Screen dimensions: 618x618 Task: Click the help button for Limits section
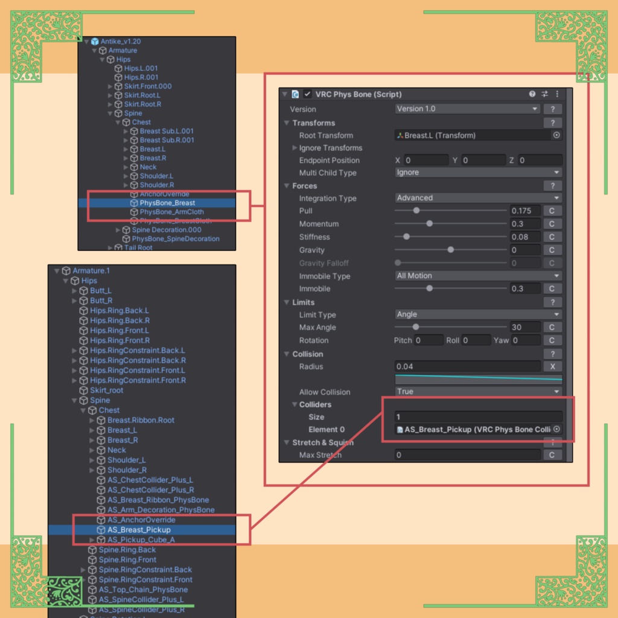coord(553,302)
